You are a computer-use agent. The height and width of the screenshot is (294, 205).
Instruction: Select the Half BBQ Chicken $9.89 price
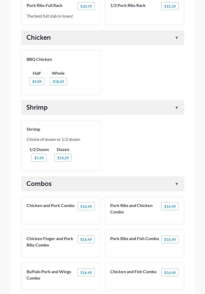[x=37, y=81]
